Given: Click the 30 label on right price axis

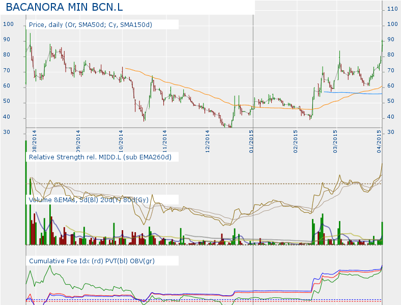Looking at the screenshot, I should pyautogui.click(x=391, y=132).
